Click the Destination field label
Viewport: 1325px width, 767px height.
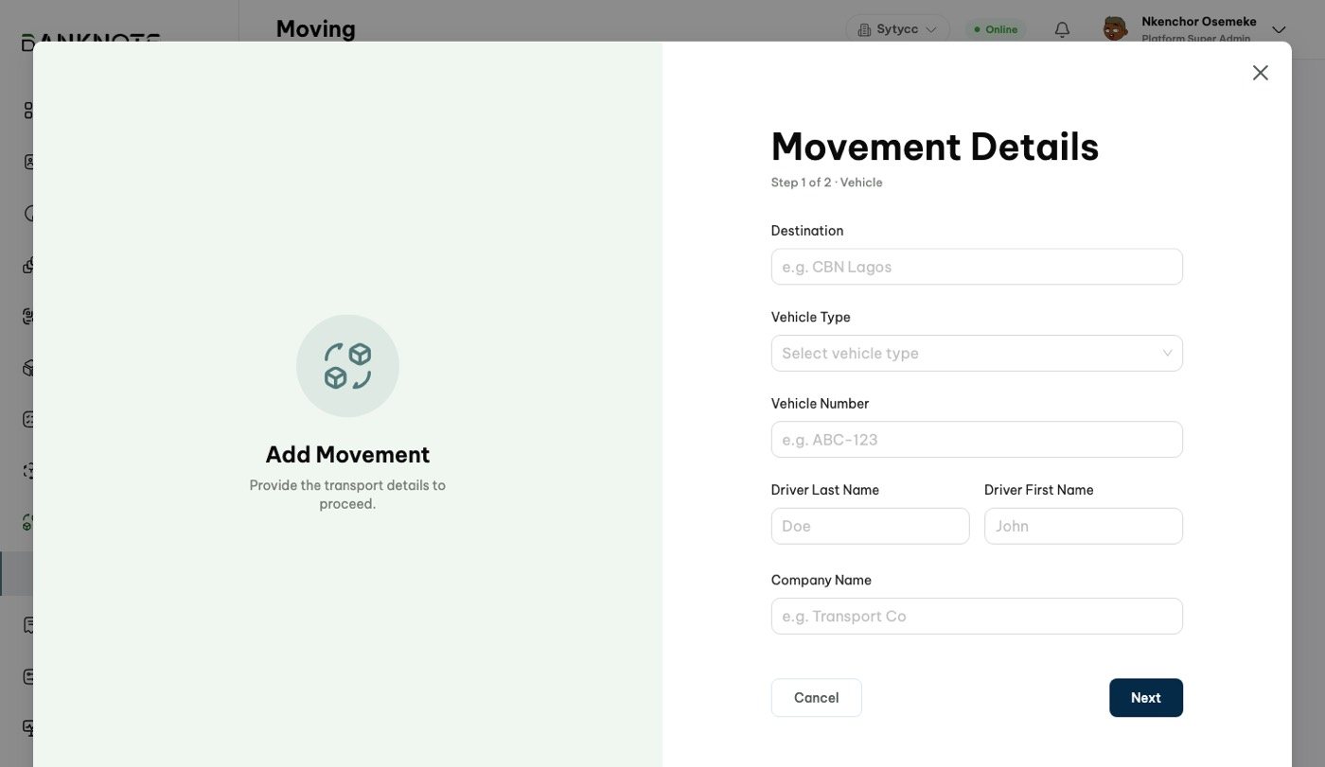point(807,231)
